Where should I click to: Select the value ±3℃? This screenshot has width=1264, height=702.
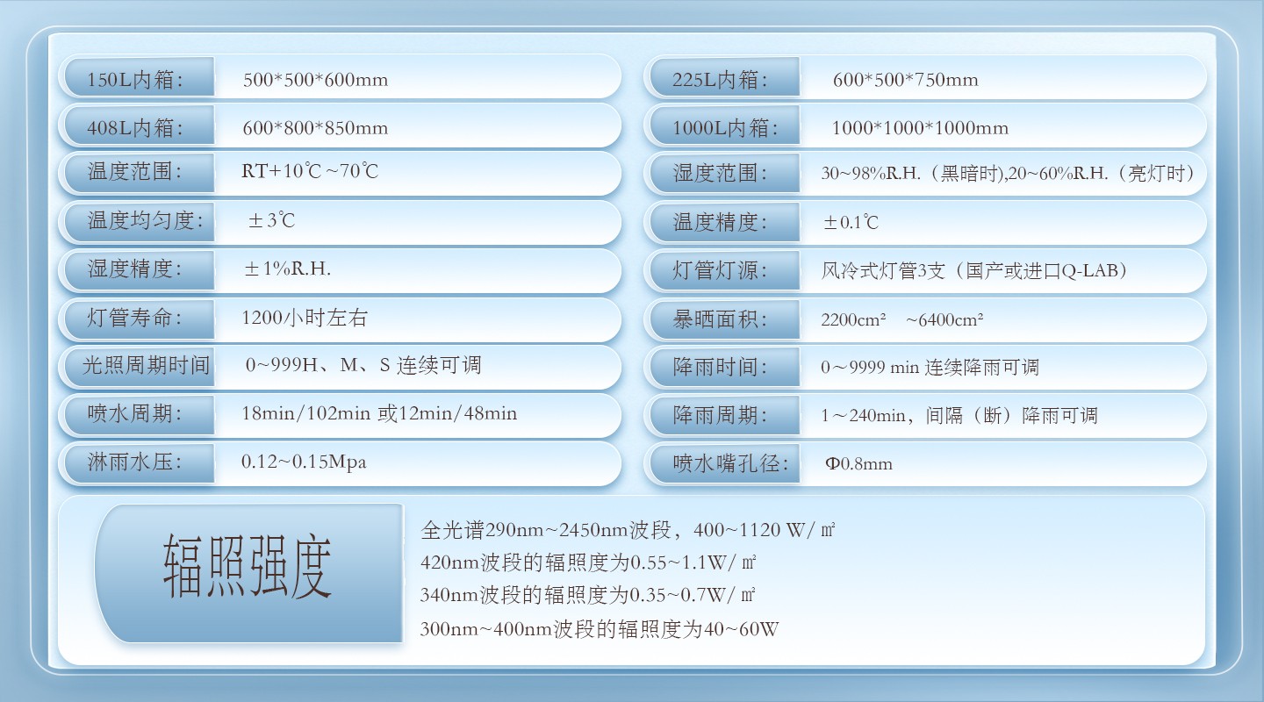pos(270,220)
